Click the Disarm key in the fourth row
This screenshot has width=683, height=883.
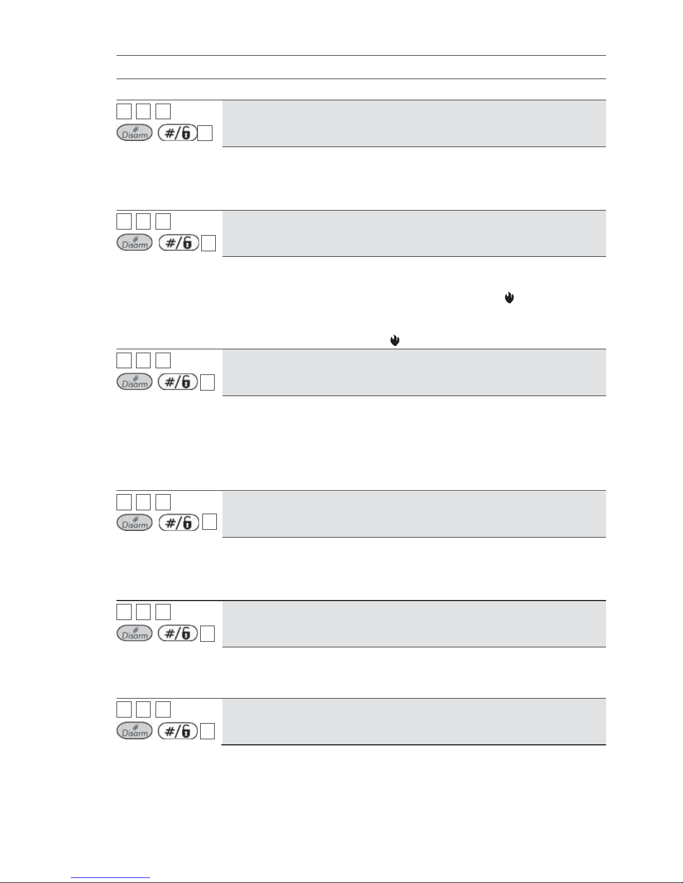point(134,523)
